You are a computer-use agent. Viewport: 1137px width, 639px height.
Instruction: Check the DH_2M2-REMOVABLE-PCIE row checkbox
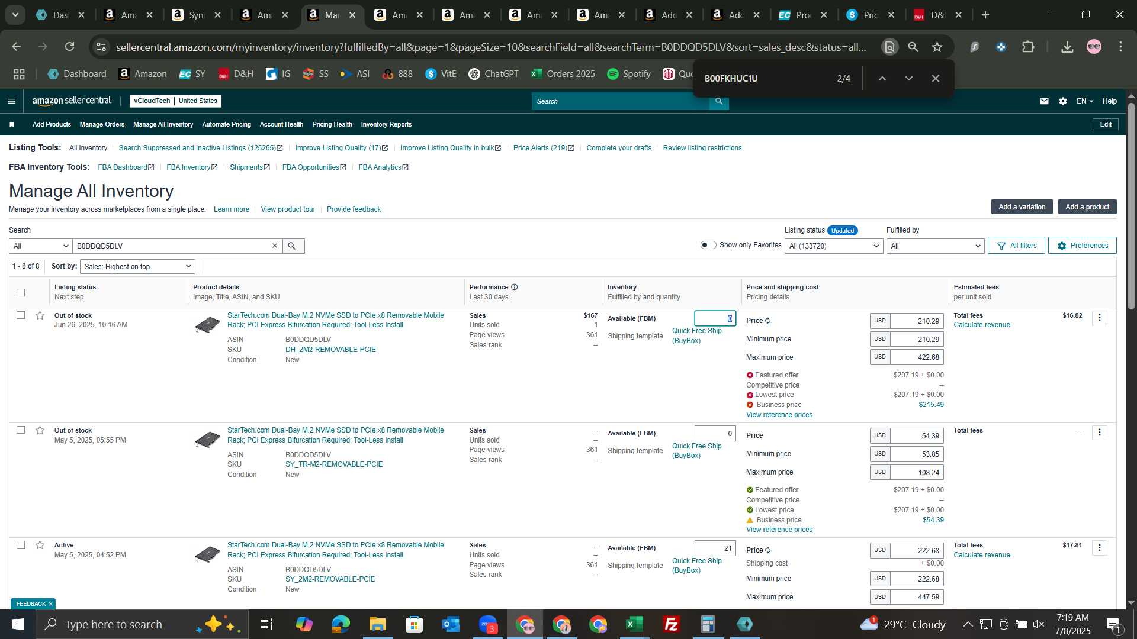(21, 315)
